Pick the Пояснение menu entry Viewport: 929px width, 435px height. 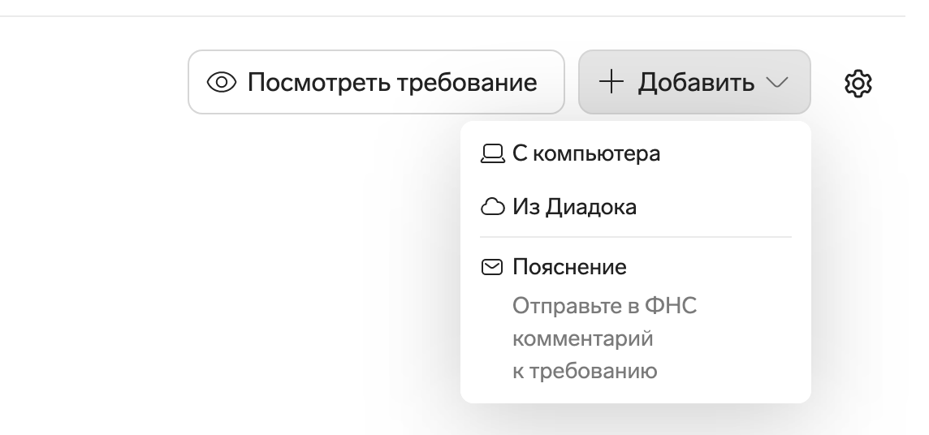click(569, 267)
